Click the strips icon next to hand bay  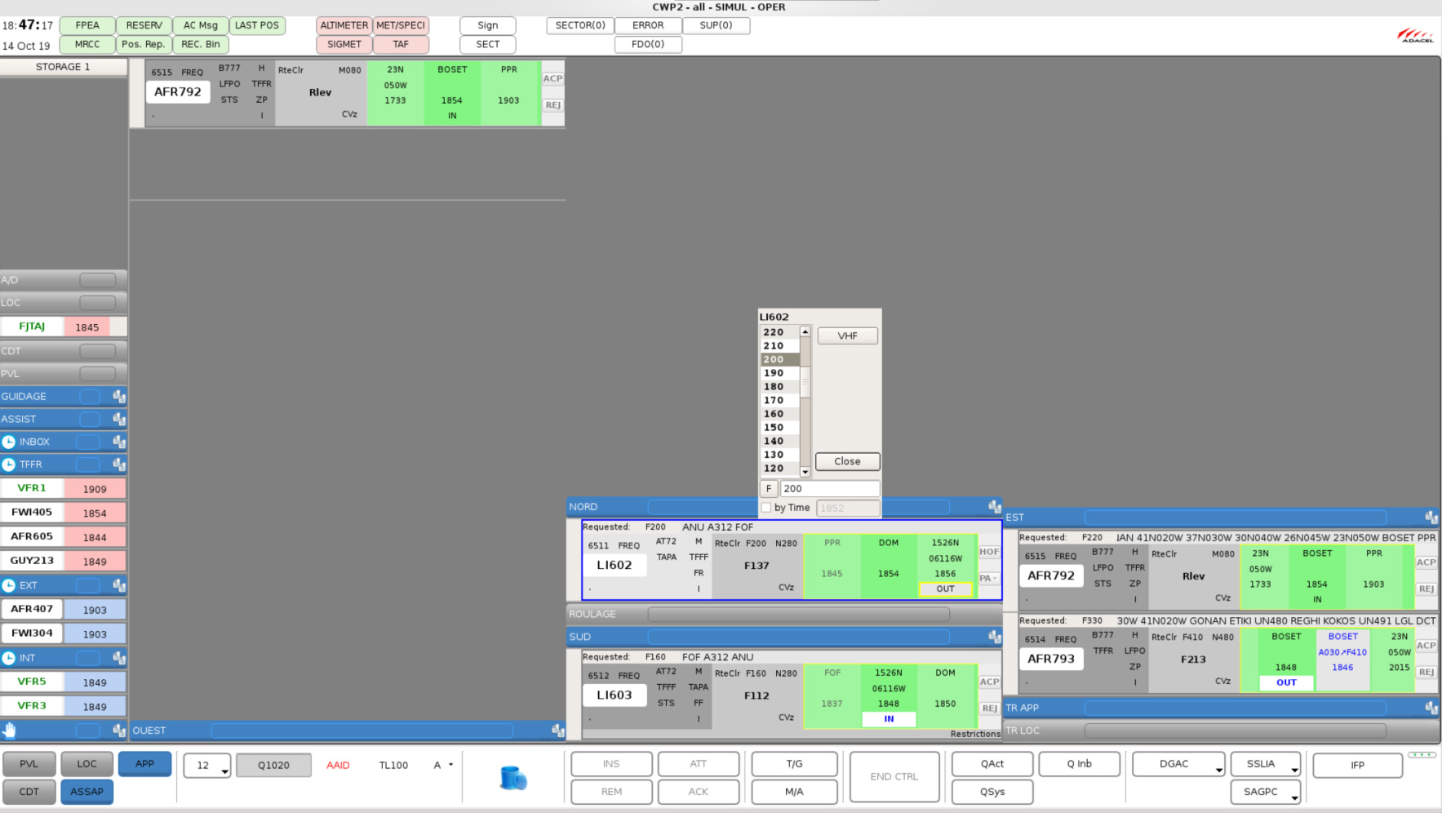[x=119, y=731]
